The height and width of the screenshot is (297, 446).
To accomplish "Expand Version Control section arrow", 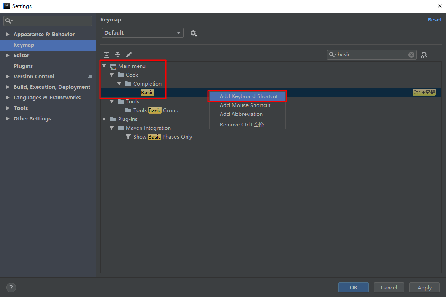I will click(x=8, y=76).
